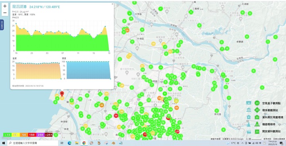Select the orange 48 station marker
The width and height of the screenshot is (286, 146).
(102, 105)
